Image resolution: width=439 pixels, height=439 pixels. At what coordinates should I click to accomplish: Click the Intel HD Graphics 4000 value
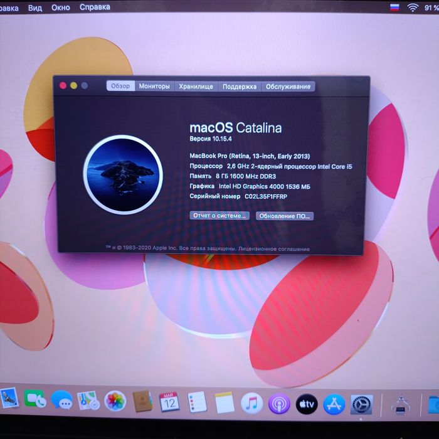264,186
